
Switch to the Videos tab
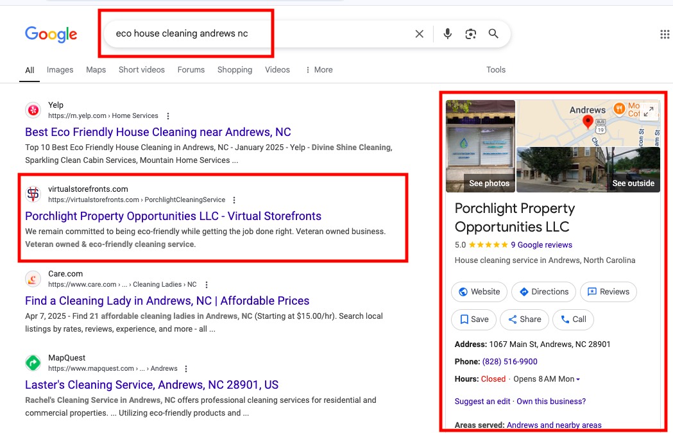[277, 70]
